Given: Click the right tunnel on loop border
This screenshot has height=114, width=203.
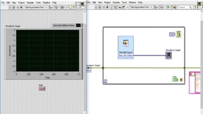Looking at the screenshot, I should (184, 68).
